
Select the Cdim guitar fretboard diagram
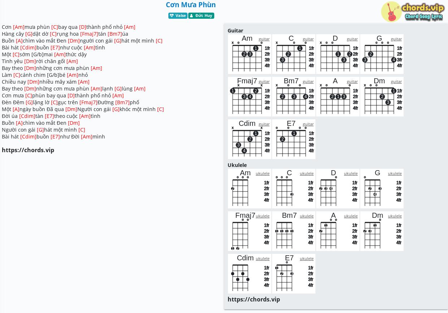coord(250,140)
